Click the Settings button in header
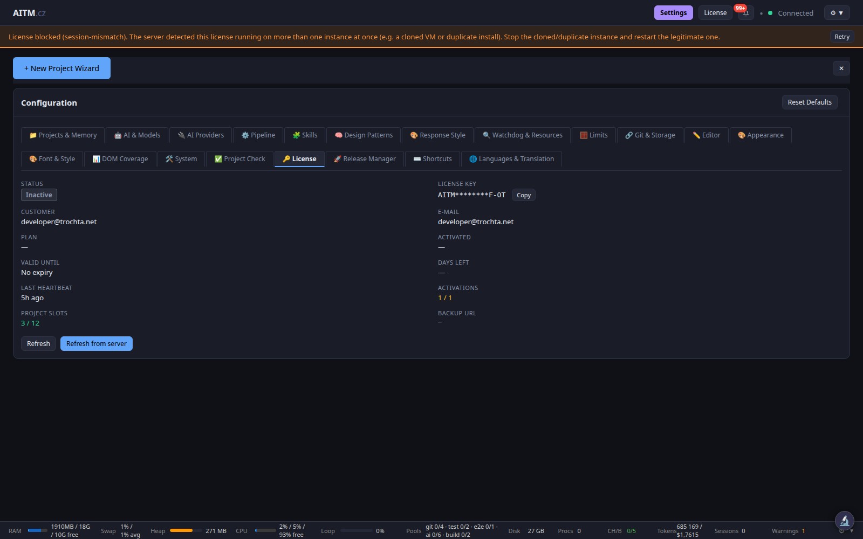Screen dimensions: 863x539 coord(673,13)
